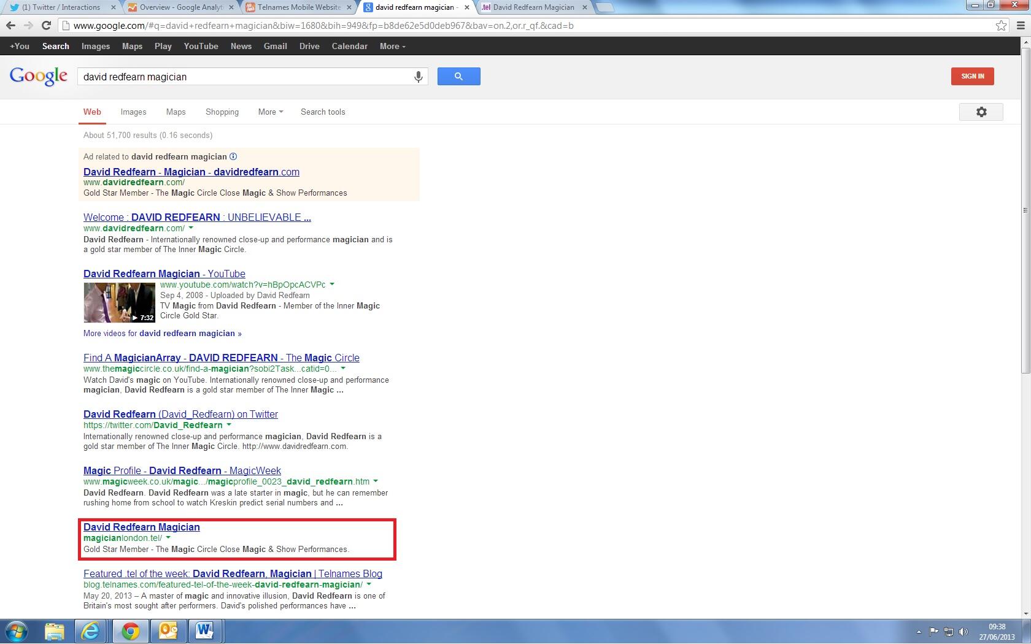This screenshot has height=644, width=1031.
Task: Click the blue magnifier search button
Action: (x=458, y=77)
